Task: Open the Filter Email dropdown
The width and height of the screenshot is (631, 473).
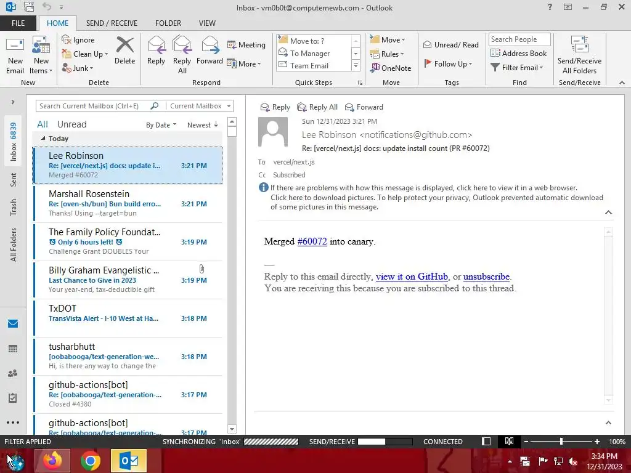Action: [x=517, y=68]
